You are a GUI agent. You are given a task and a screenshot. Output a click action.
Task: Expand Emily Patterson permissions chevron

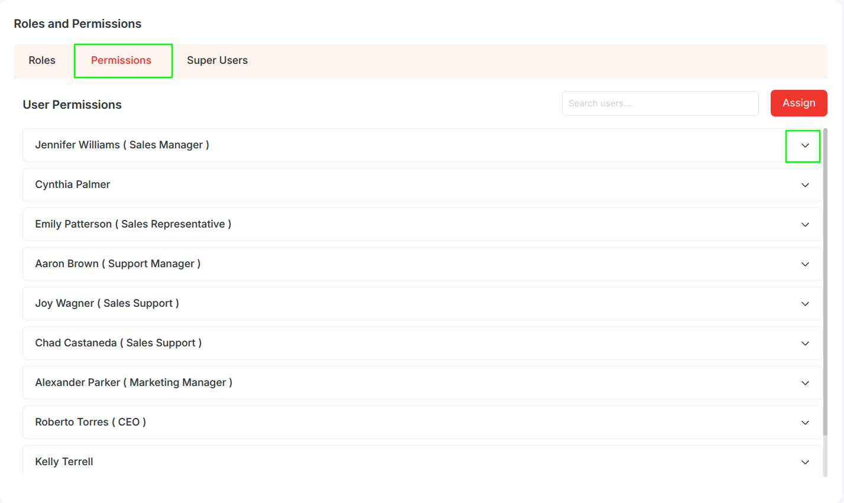805,225
